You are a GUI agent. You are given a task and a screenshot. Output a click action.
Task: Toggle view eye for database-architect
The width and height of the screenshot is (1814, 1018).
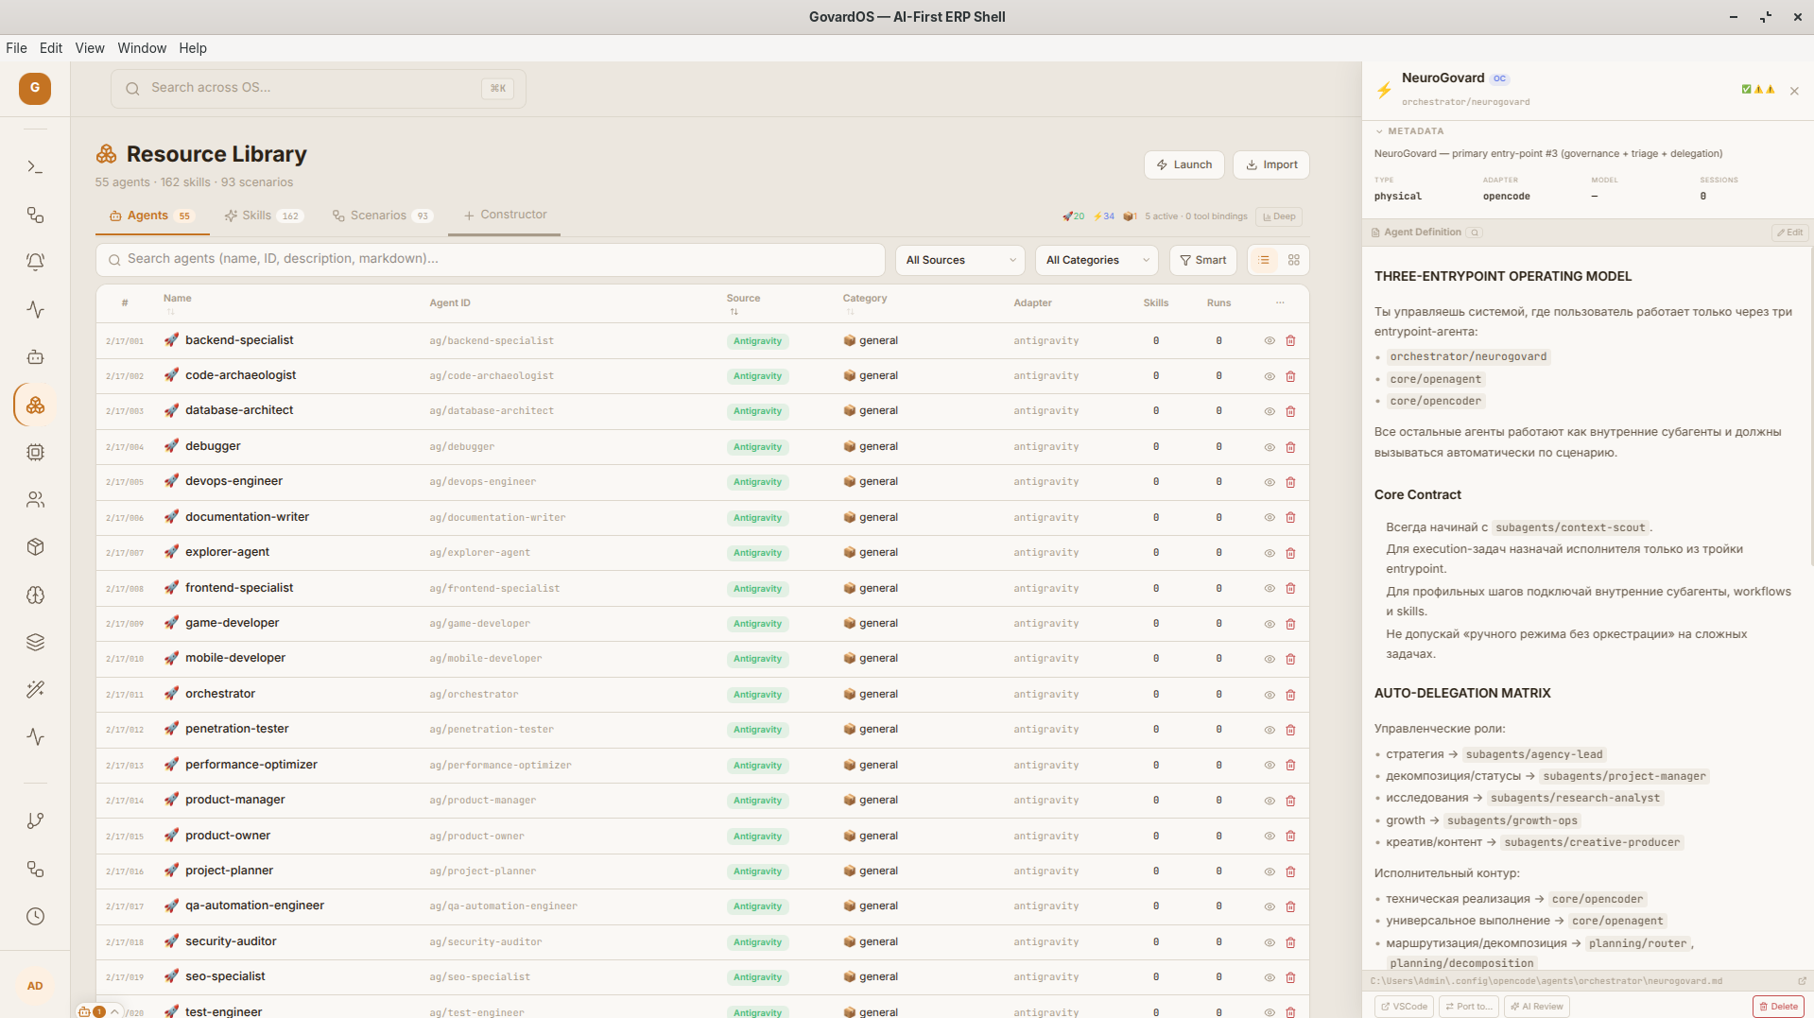pos(1270,411)
